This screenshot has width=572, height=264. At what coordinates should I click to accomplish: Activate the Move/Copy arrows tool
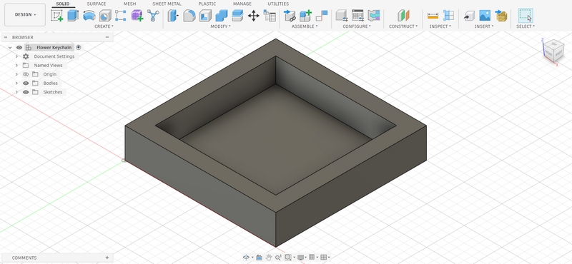pyautogui.click(x=254, y=16)
